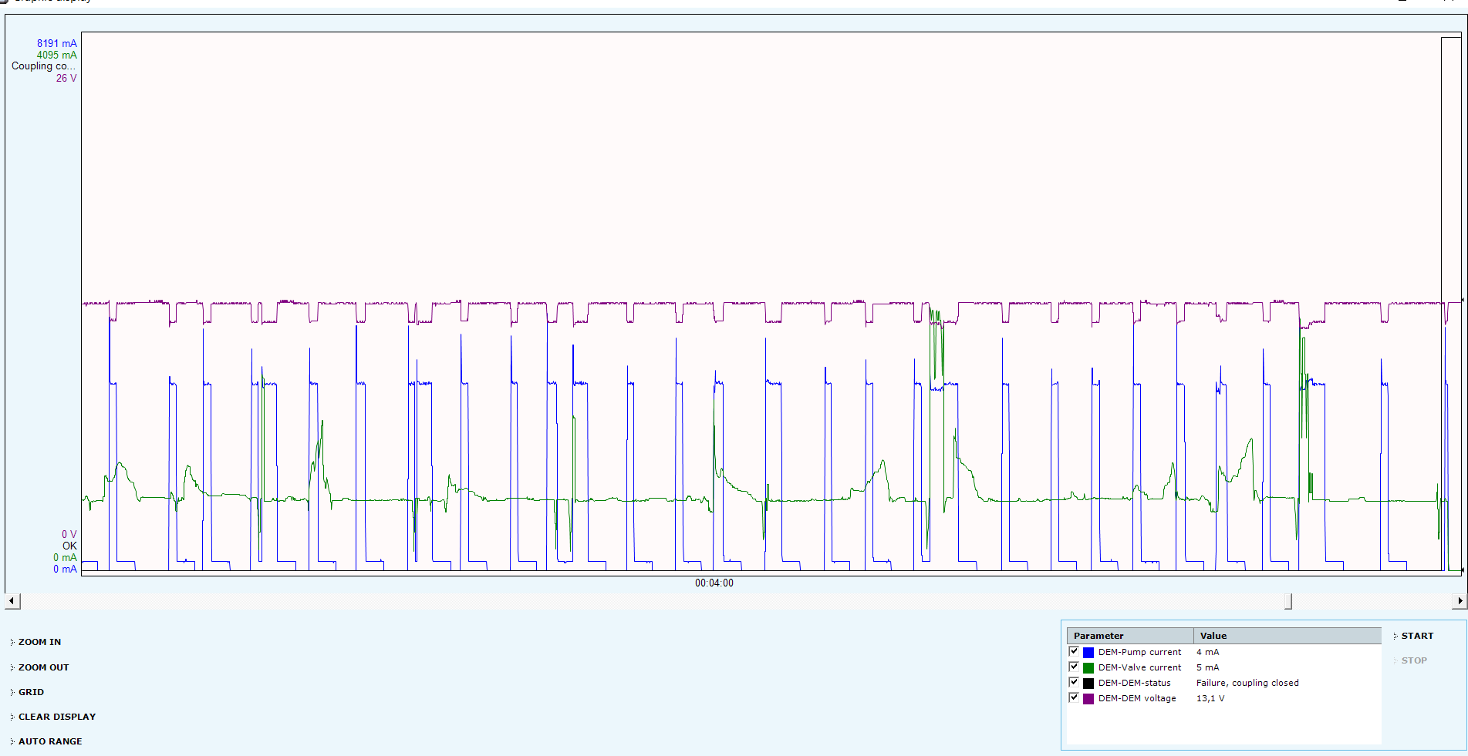1468x756 pixels.
Task: Click the Value column header
Action: (x=1287, y=636)
